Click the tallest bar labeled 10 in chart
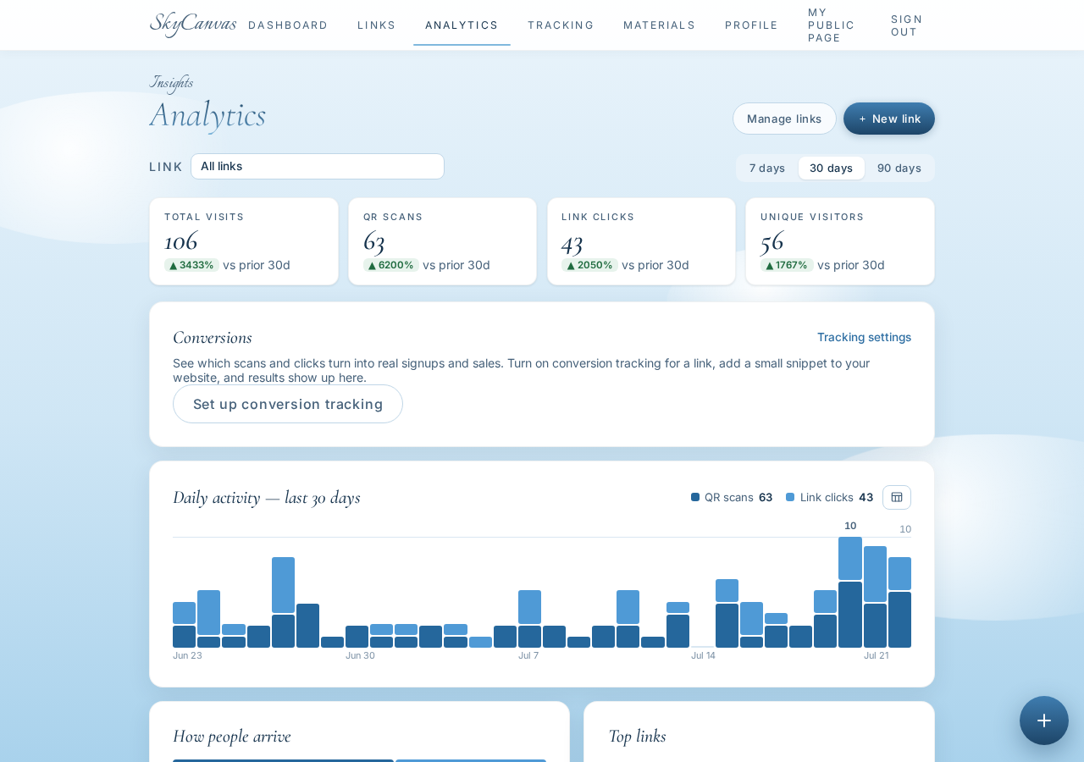Screen dimensions: 1084x762 pyautogui.click(x=850, y=592)
